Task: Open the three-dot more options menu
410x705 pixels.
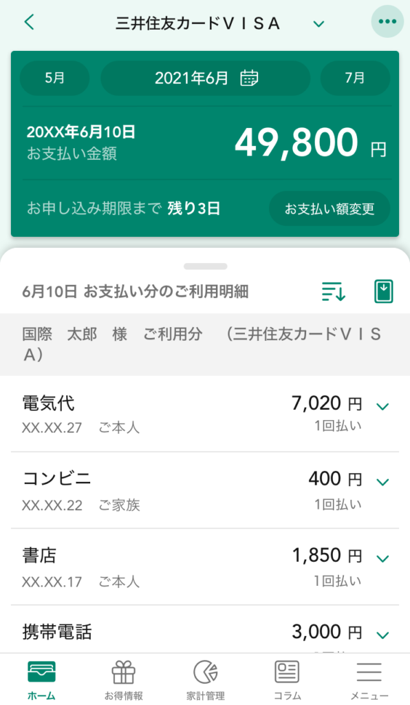Action: click(x=387, y=21)
